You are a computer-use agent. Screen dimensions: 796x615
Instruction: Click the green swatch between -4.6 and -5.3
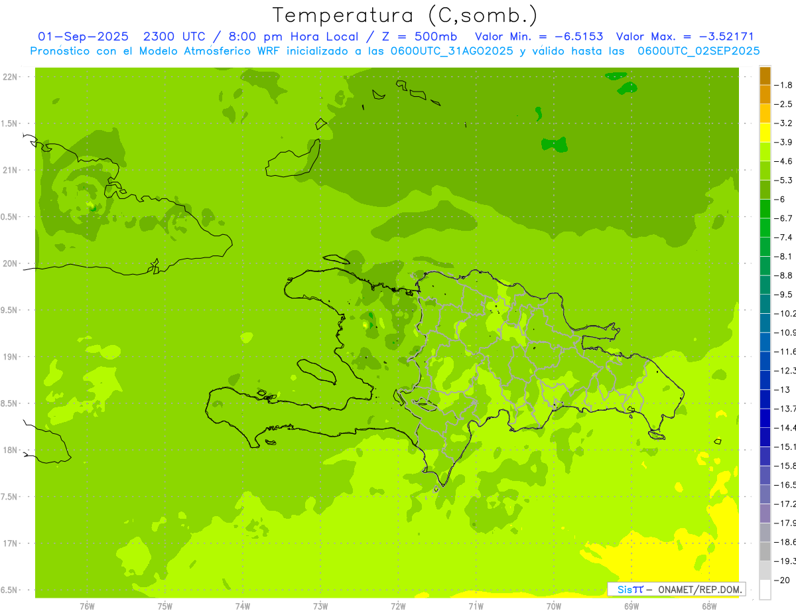[x=765, y=171]
